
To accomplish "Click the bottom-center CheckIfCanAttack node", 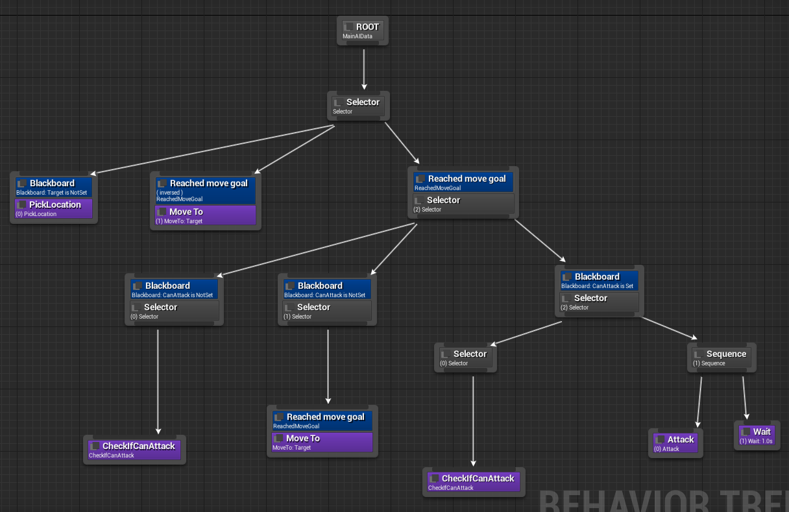I will coord(473,482).
